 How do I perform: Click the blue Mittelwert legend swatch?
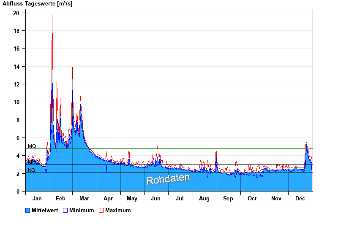coord(28,210)
